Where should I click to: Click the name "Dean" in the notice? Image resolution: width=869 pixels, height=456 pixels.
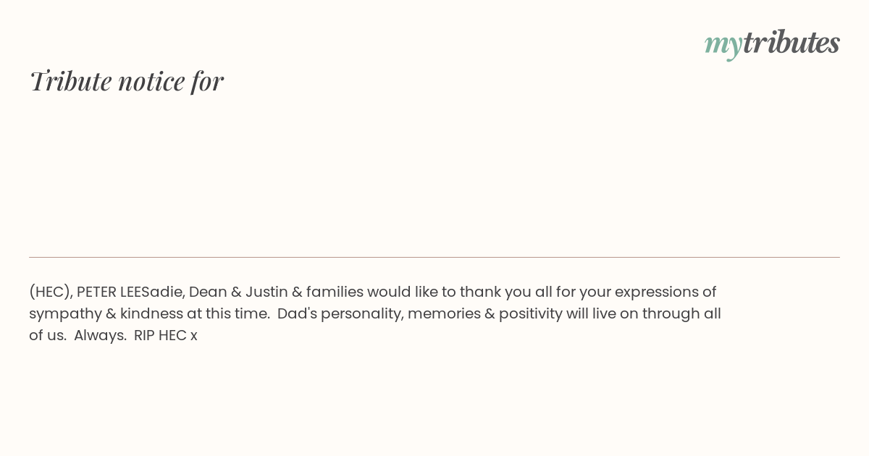point(207,292)
